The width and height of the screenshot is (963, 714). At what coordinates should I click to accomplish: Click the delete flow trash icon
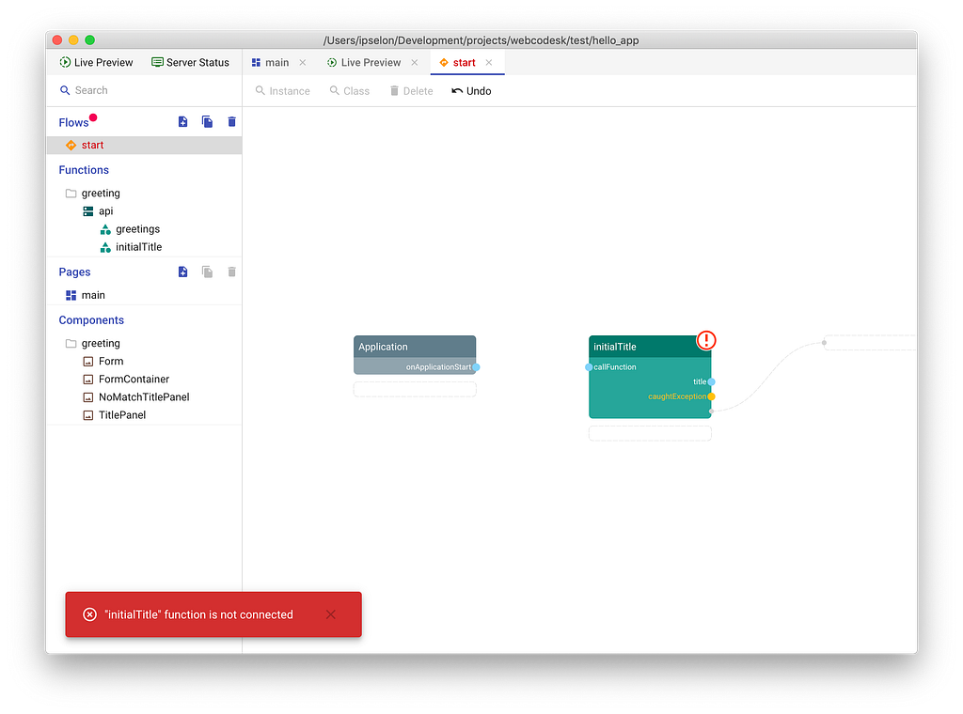[x=231, y=121]
